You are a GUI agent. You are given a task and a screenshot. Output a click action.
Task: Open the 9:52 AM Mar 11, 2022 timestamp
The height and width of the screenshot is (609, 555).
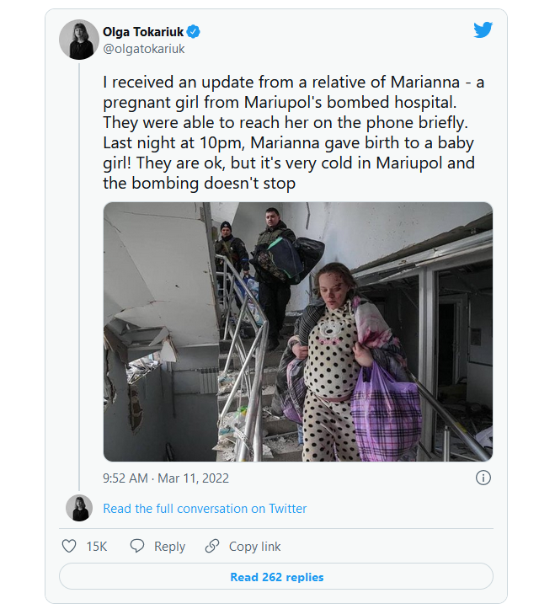click(166, 478)
